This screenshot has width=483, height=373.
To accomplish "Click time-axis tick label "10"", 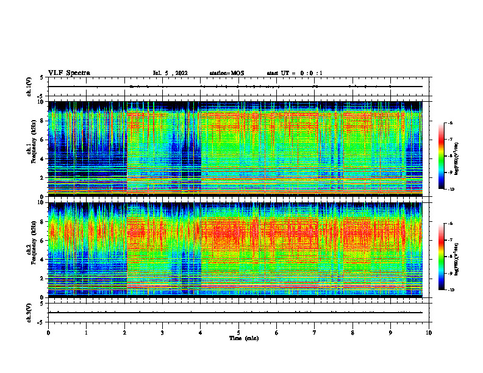I will coord(429,333).
